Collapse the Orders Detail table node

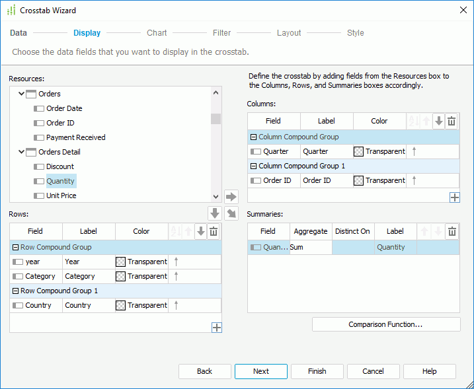pyautogui.click(x=21, y=152)
